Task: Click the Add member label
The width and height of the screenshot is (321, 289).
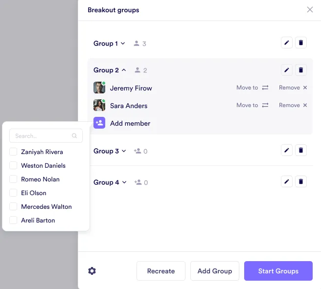Action: (130, 123)
